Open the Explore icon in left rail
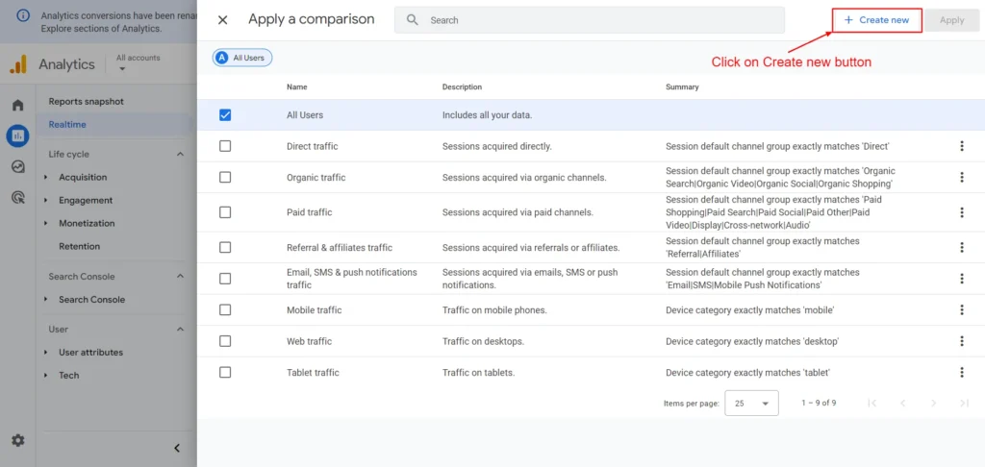 (x=17, y=166)
